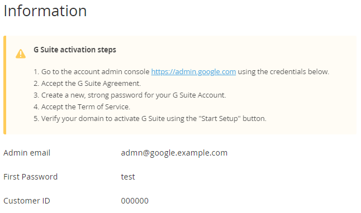Click step 3 about creating a strong password

coord(130,95)
